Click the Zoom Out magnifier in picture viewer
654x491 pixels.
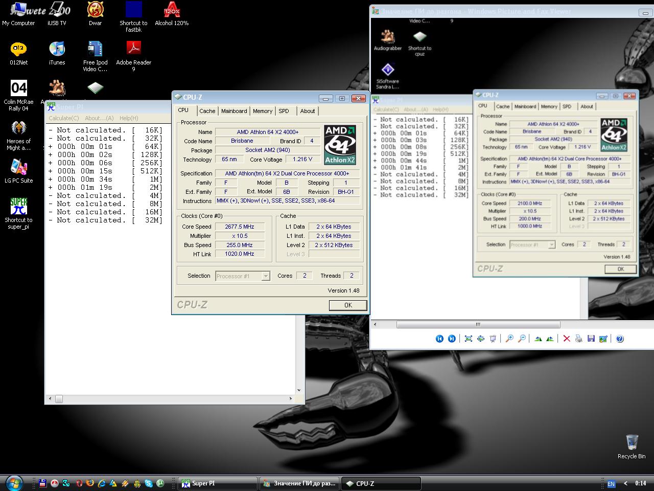[522, 339]
